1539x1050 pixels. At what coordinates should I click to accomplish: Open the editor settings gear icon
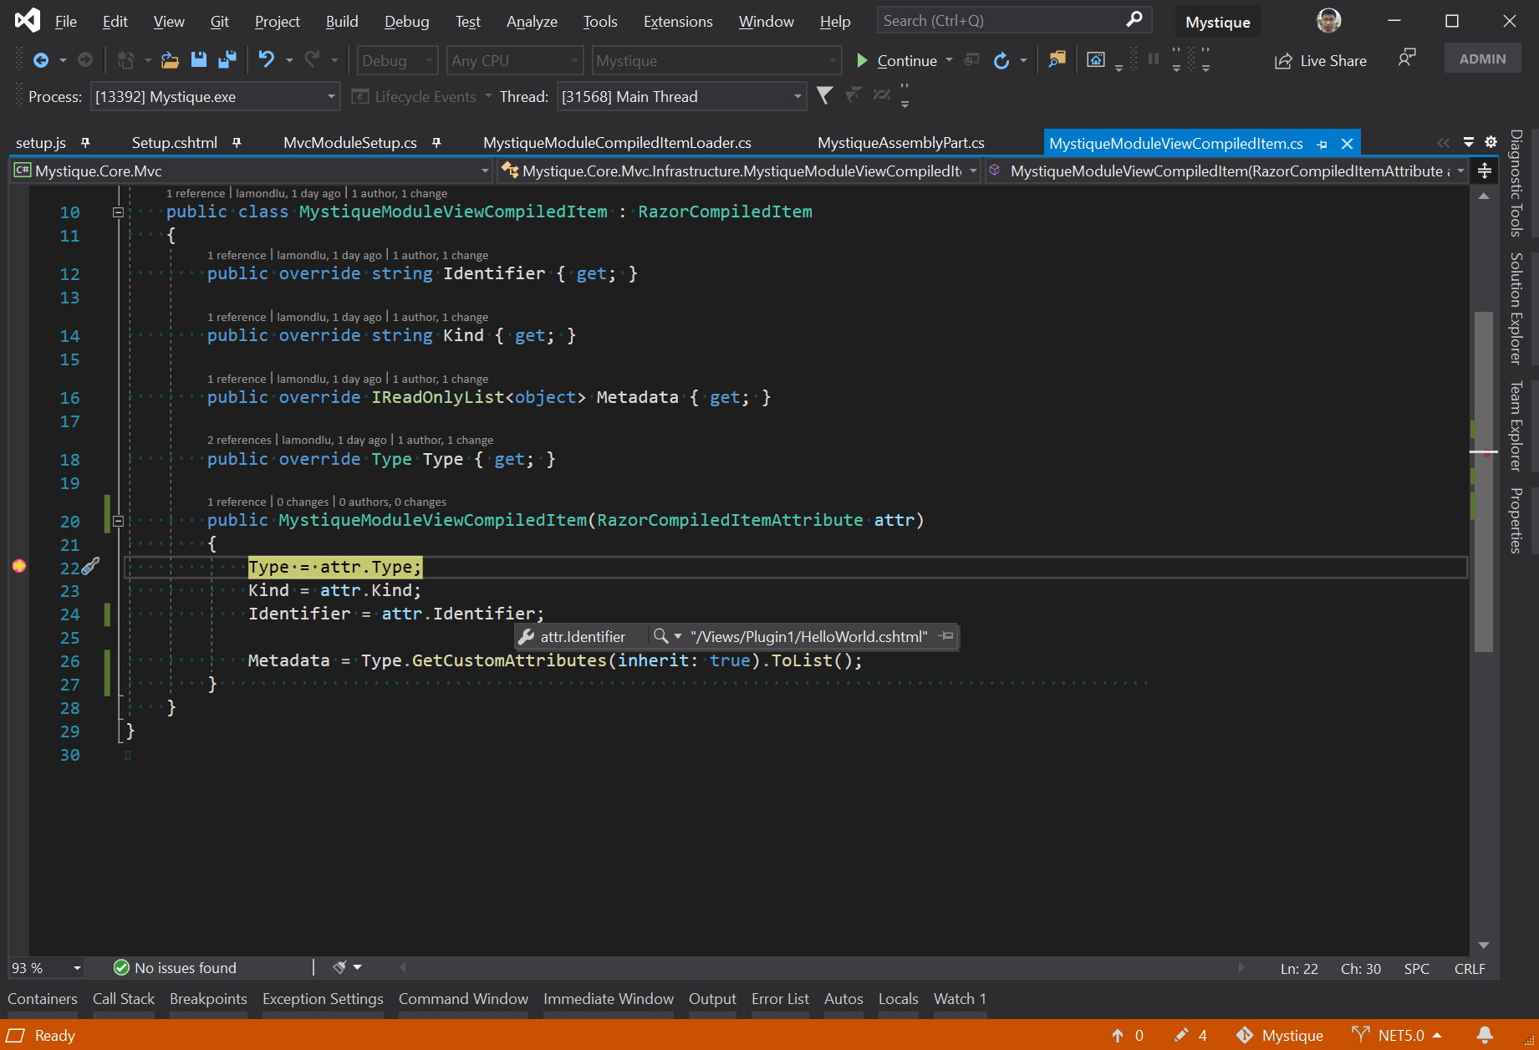1491,142
